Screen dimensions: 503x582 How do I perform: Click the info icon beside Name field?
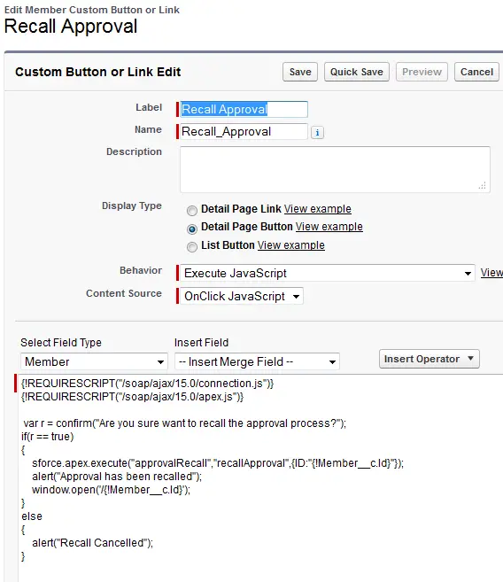tap(317, 133)
